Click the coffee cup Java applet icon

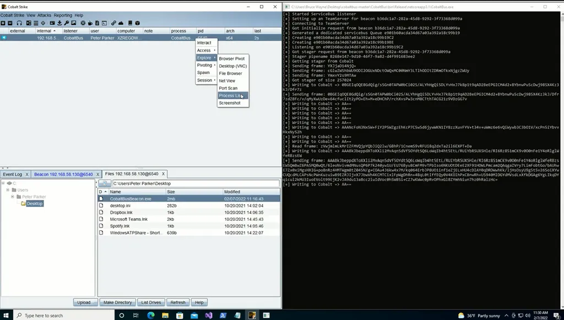90,23
